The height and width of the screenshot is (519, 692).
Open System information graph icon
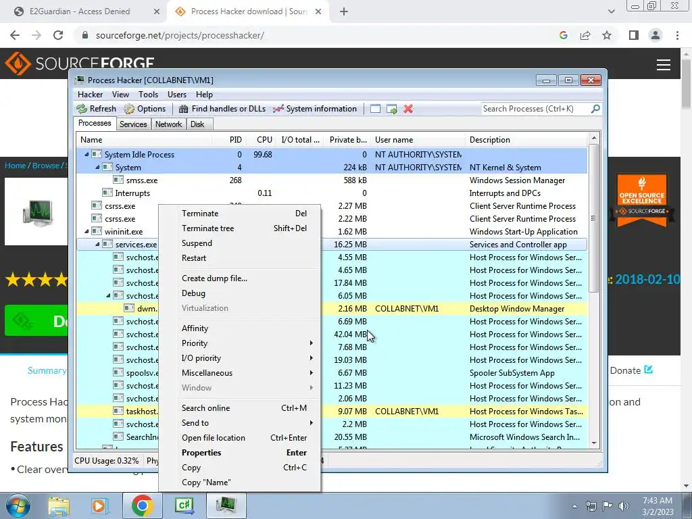[278, 109]
